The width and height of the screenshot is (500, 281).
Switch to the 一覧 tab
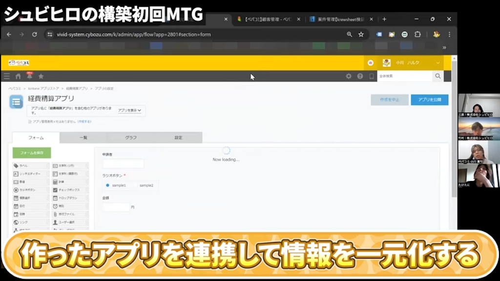(x=83, y=138)
